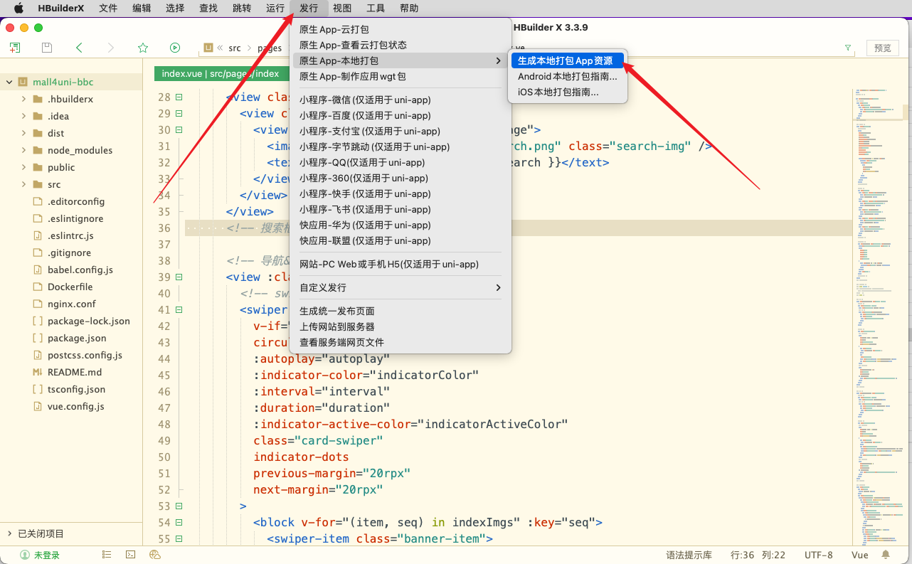Toggle code fold on line 39
Screen dimensions: 912x564
pyautogui.click(x=179, y=277)
